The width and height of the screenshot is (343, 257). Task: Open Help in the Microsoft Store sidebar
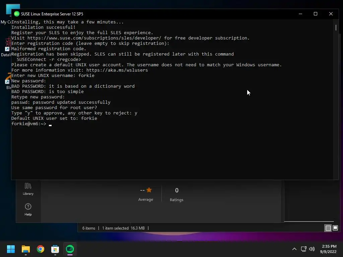point(28,209)
